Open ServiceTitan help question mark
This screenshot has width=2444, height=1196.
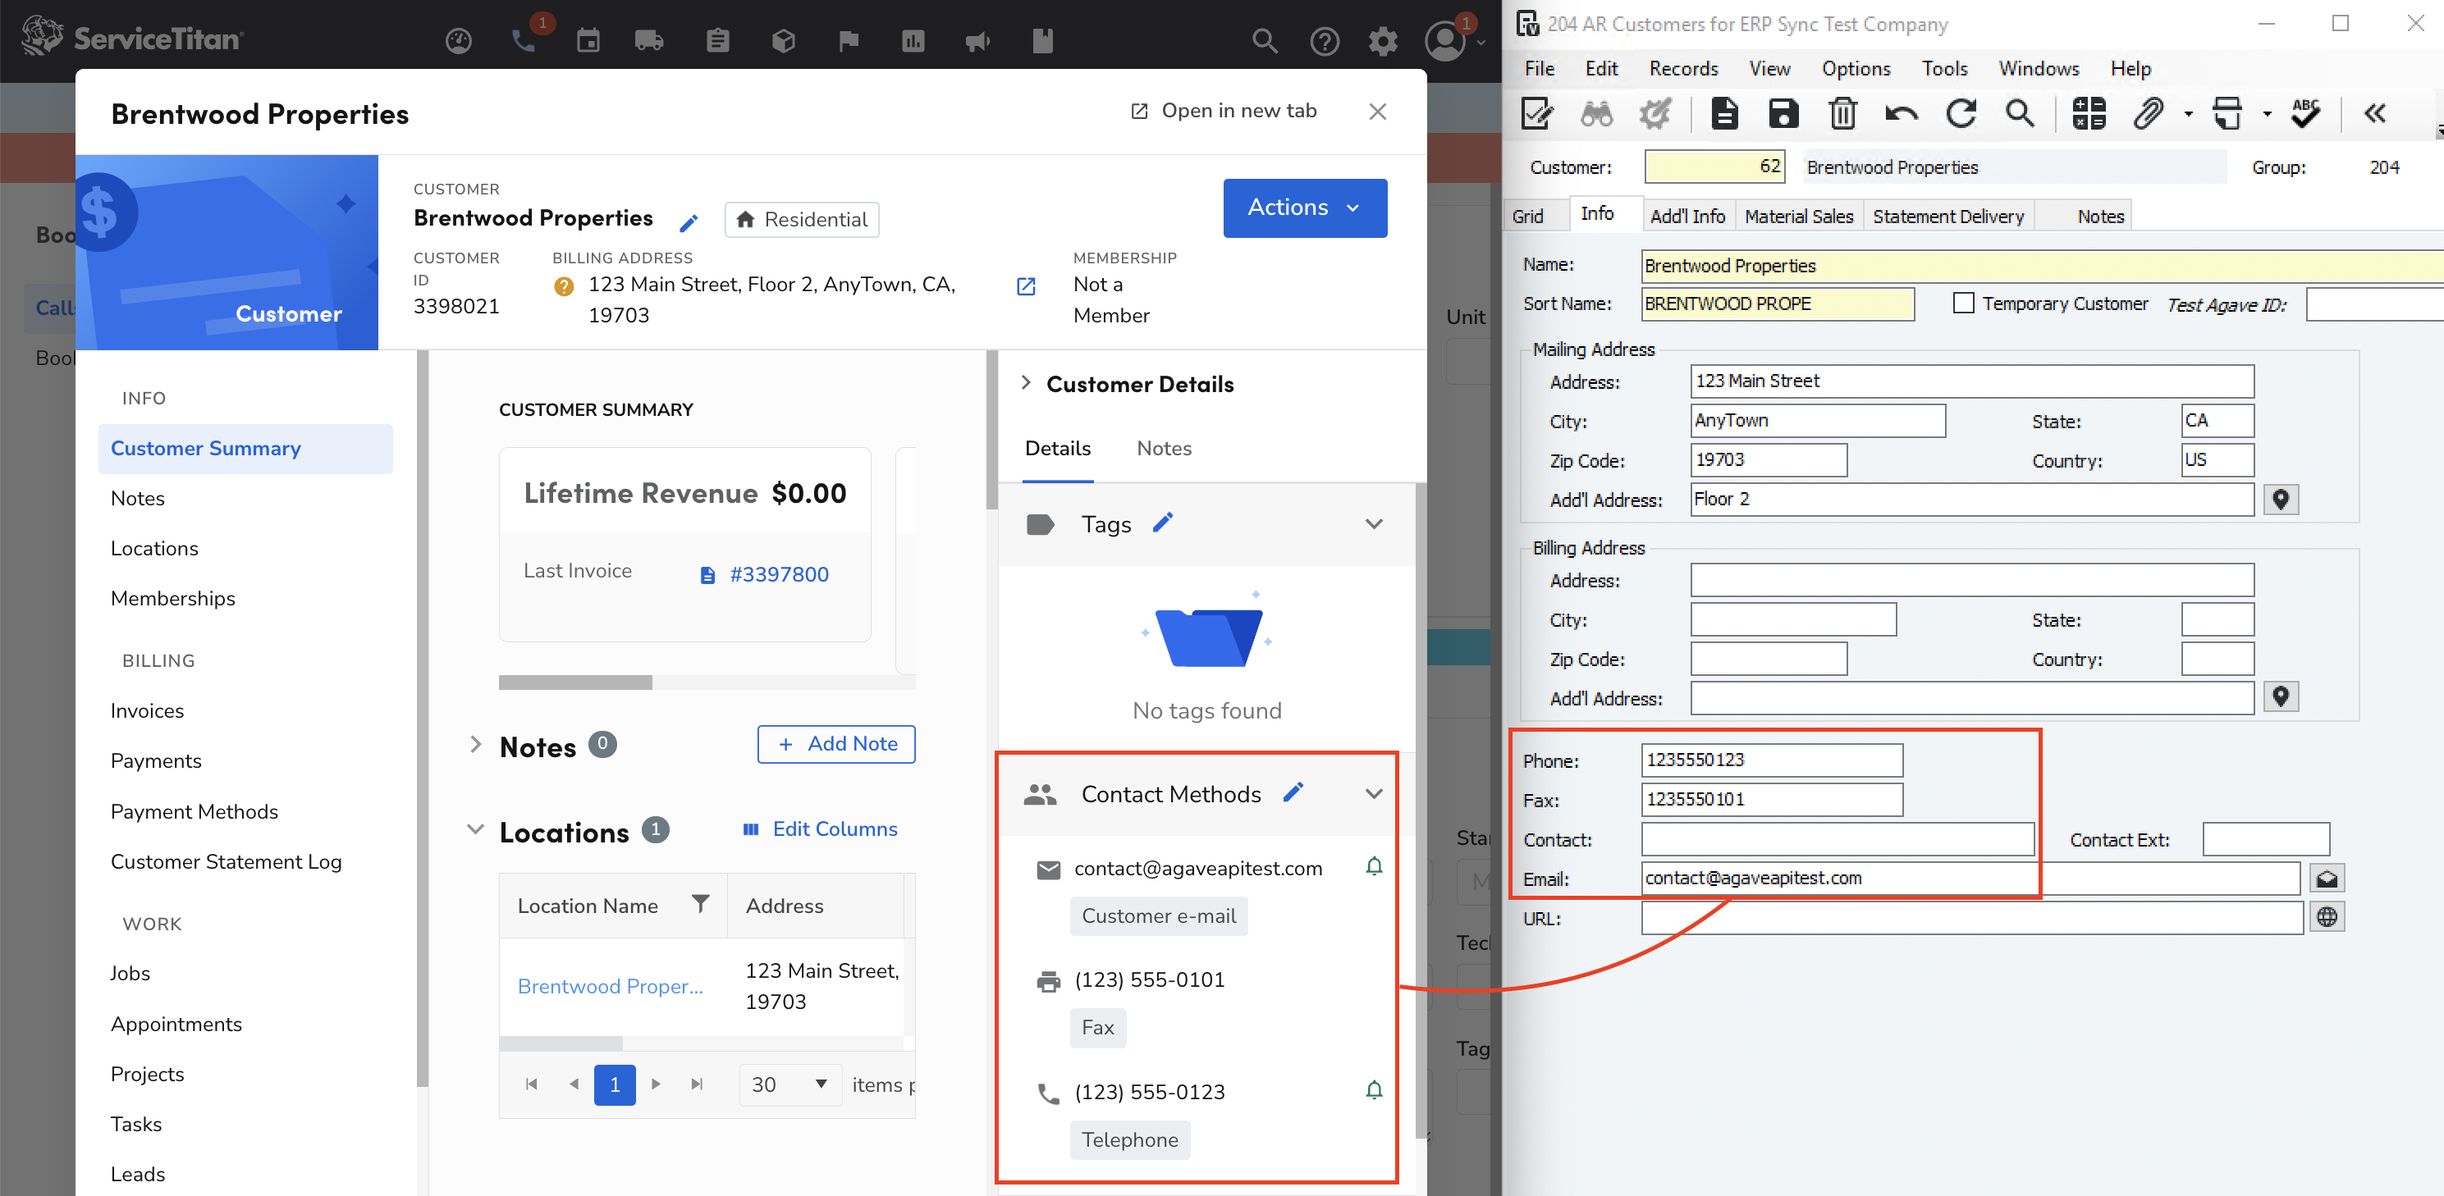pos(1325,41)
